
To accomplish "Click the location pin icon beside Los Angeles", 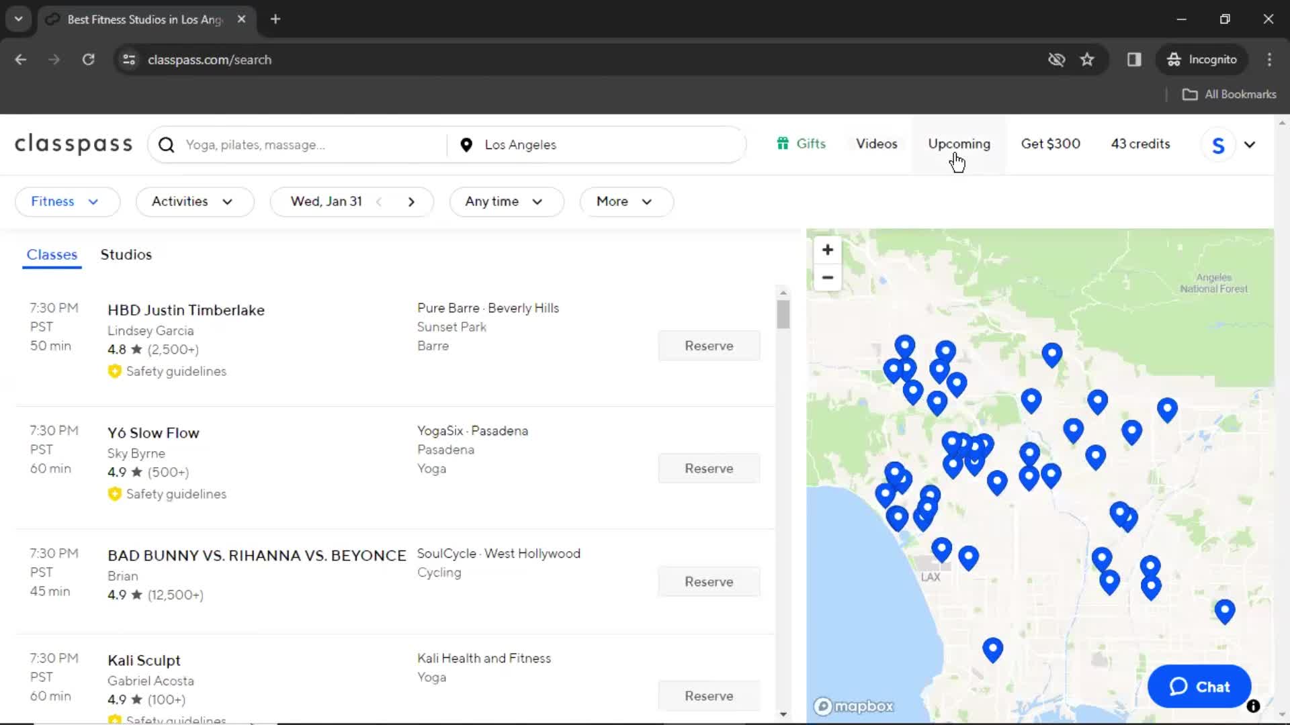I will (466, 145).
